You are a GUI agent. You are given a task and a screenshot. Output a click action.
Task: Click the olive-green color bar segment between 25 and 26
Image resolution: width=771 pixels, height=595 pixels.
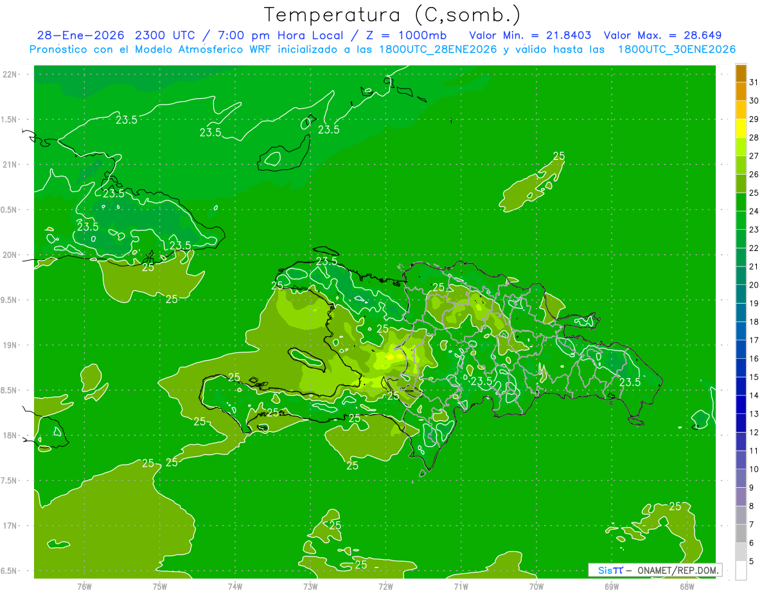(x=741, y=184)
